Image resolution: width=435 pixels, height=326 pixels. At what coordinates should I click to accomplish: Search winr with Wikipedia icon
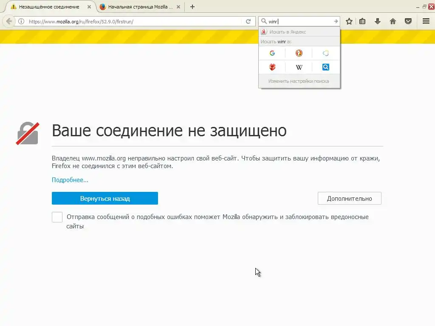pos(299,67)
